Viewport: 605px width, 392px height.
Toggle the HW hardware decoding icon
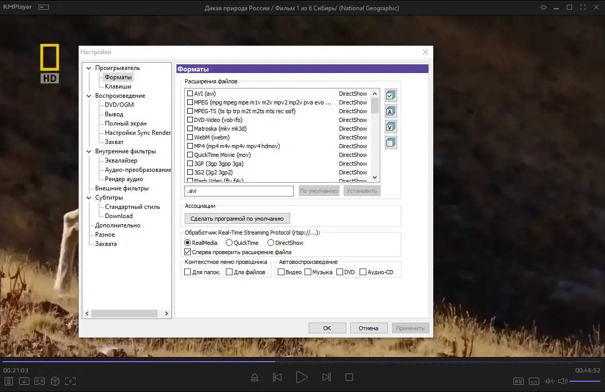(x=519, y=381)
